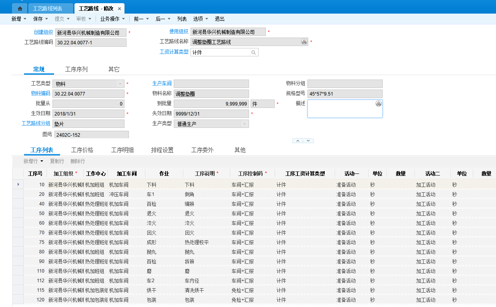
Task: Select the 常规 tab
Action: pos(39,69)
